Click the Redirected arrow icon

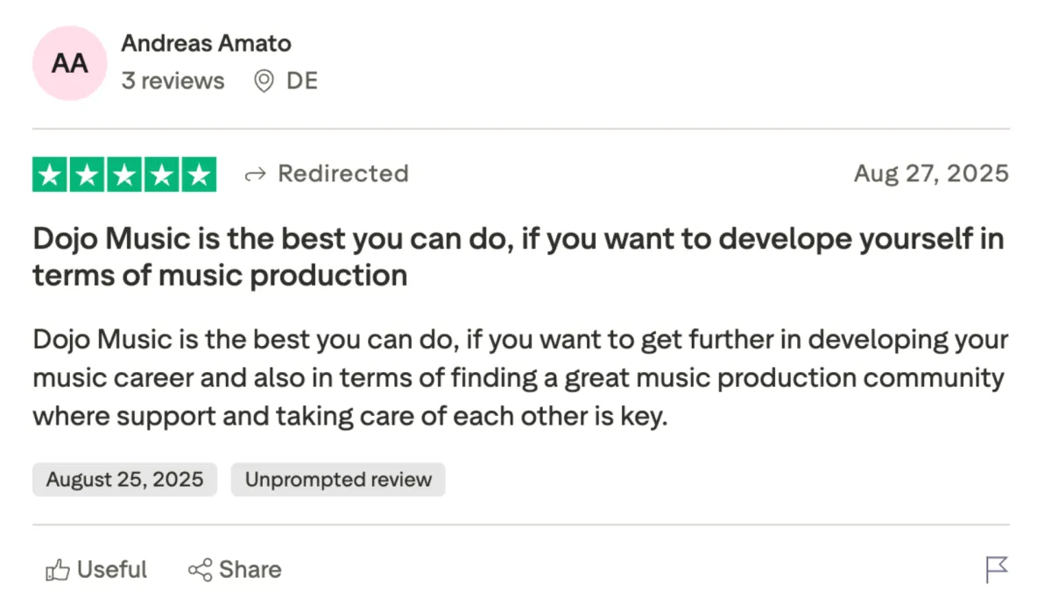point(255,174)
